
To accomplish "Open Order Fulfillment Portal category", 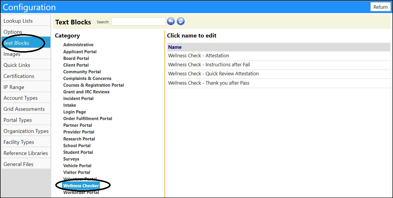I will [88, 118].
